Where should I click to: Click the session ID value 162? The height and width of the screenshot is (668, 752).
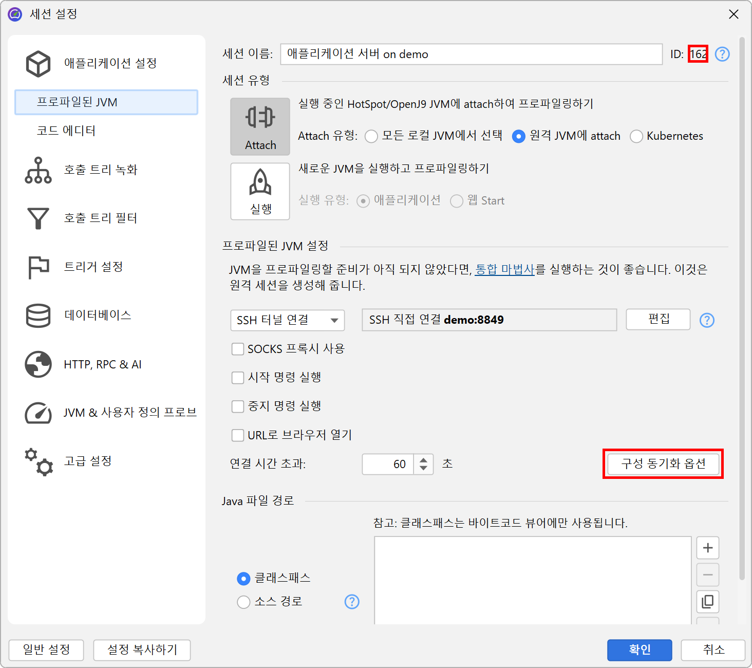tap(698, 54)
